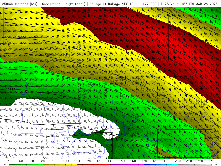Click the "12Z GFS" model run label
The width and height of the screenshot is (221, 166).
149,4
